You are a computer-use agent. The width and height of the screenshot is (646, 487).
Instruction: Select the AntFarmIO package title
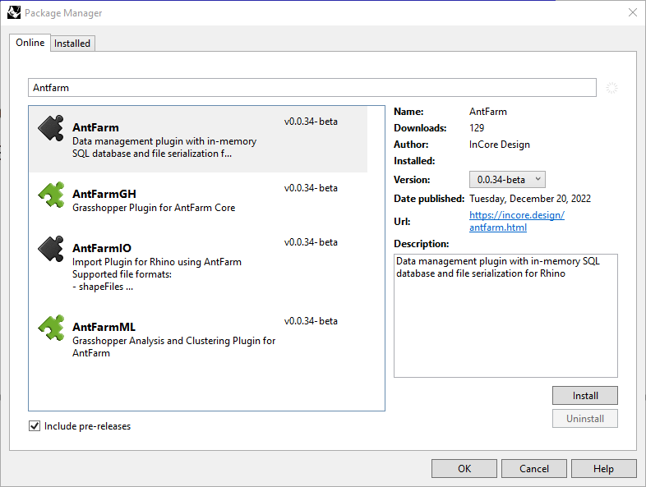point(102,248)
